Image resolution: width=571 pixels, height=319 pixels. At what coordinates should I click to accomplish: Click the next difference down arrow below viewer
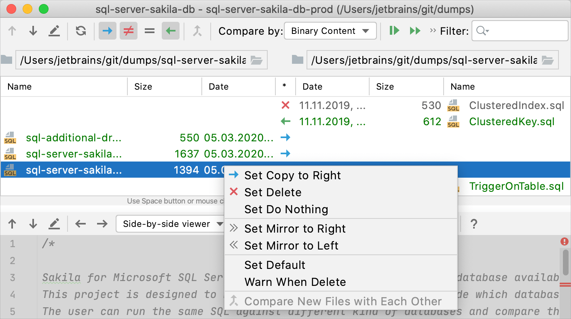(33, 223)
